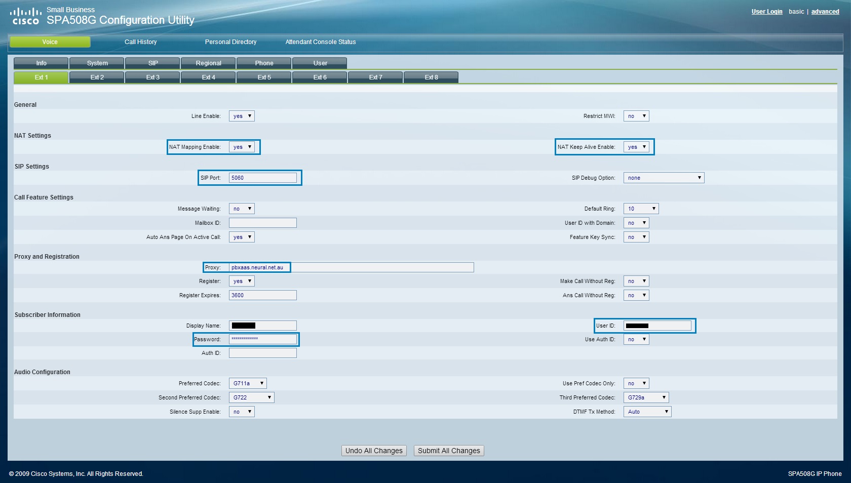Viewport: 851px width, 483px height.
Task: Click the Display Name field
Action: point(263,326)
